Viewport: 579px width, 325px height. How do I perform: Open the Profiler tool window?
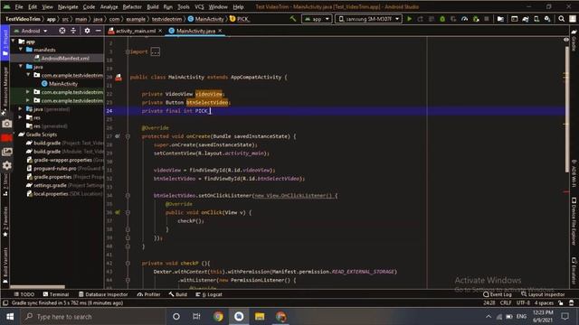click(148, 294)
